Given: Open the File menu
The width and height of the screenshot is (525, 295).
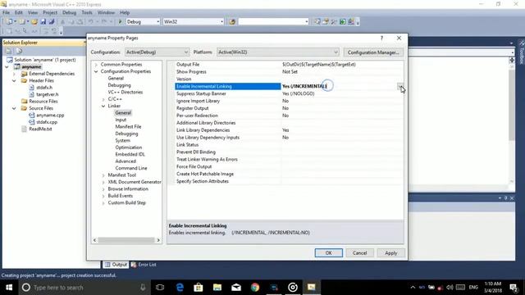Looking at the screenshot, I should 6,13.
